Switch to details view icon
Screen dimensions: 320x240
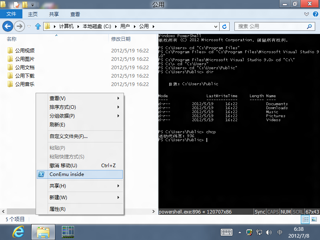(305, 220)
